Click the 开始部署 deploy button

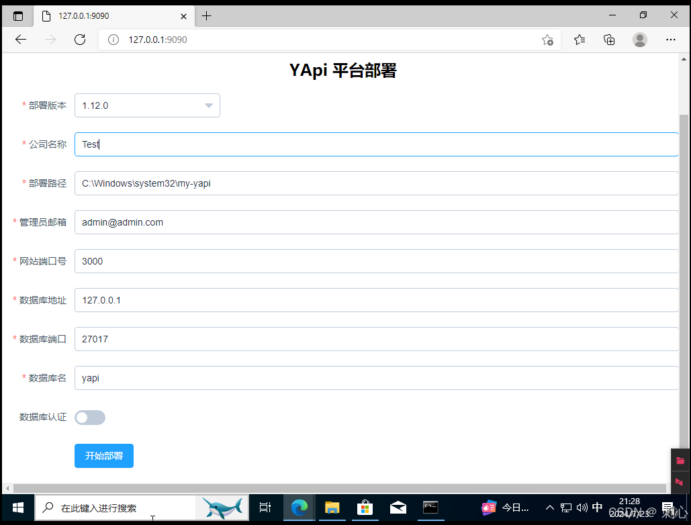pos(103,455)
